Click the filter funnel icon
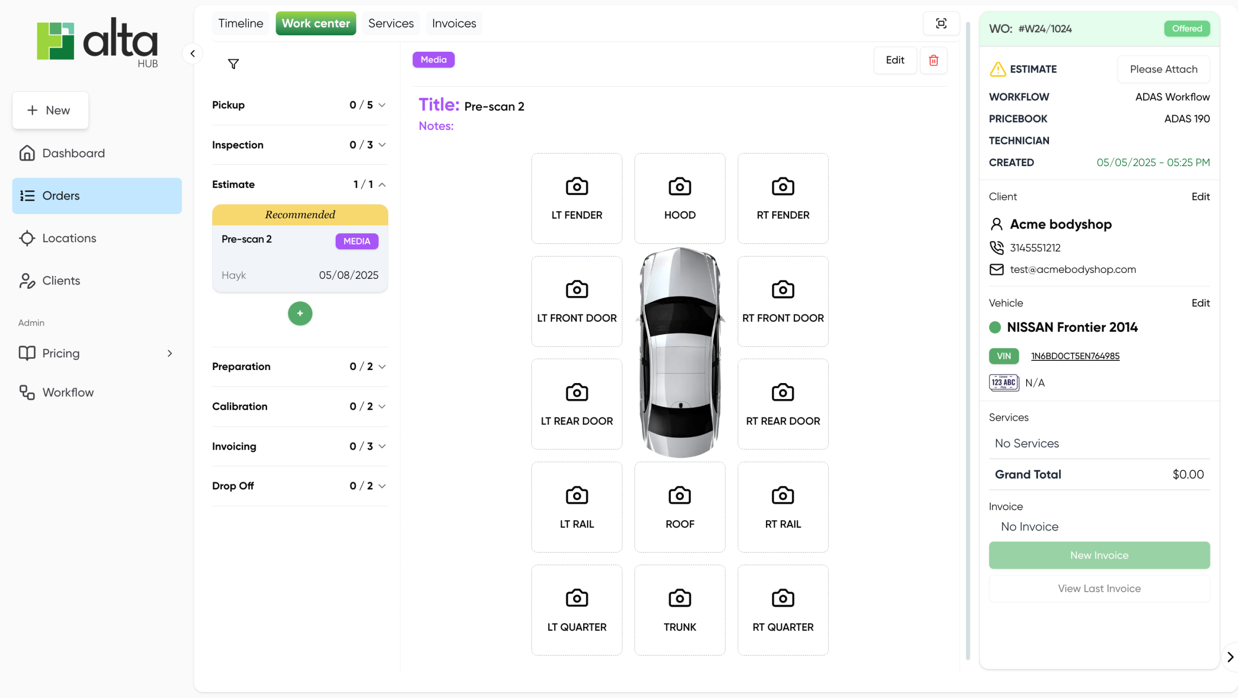The image size is (1238, 698). pyautogui.click(x=233, y=64)
